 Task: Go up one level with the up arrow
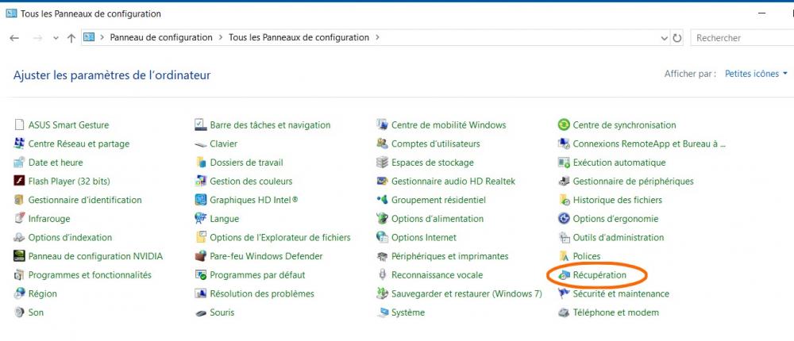71,38
